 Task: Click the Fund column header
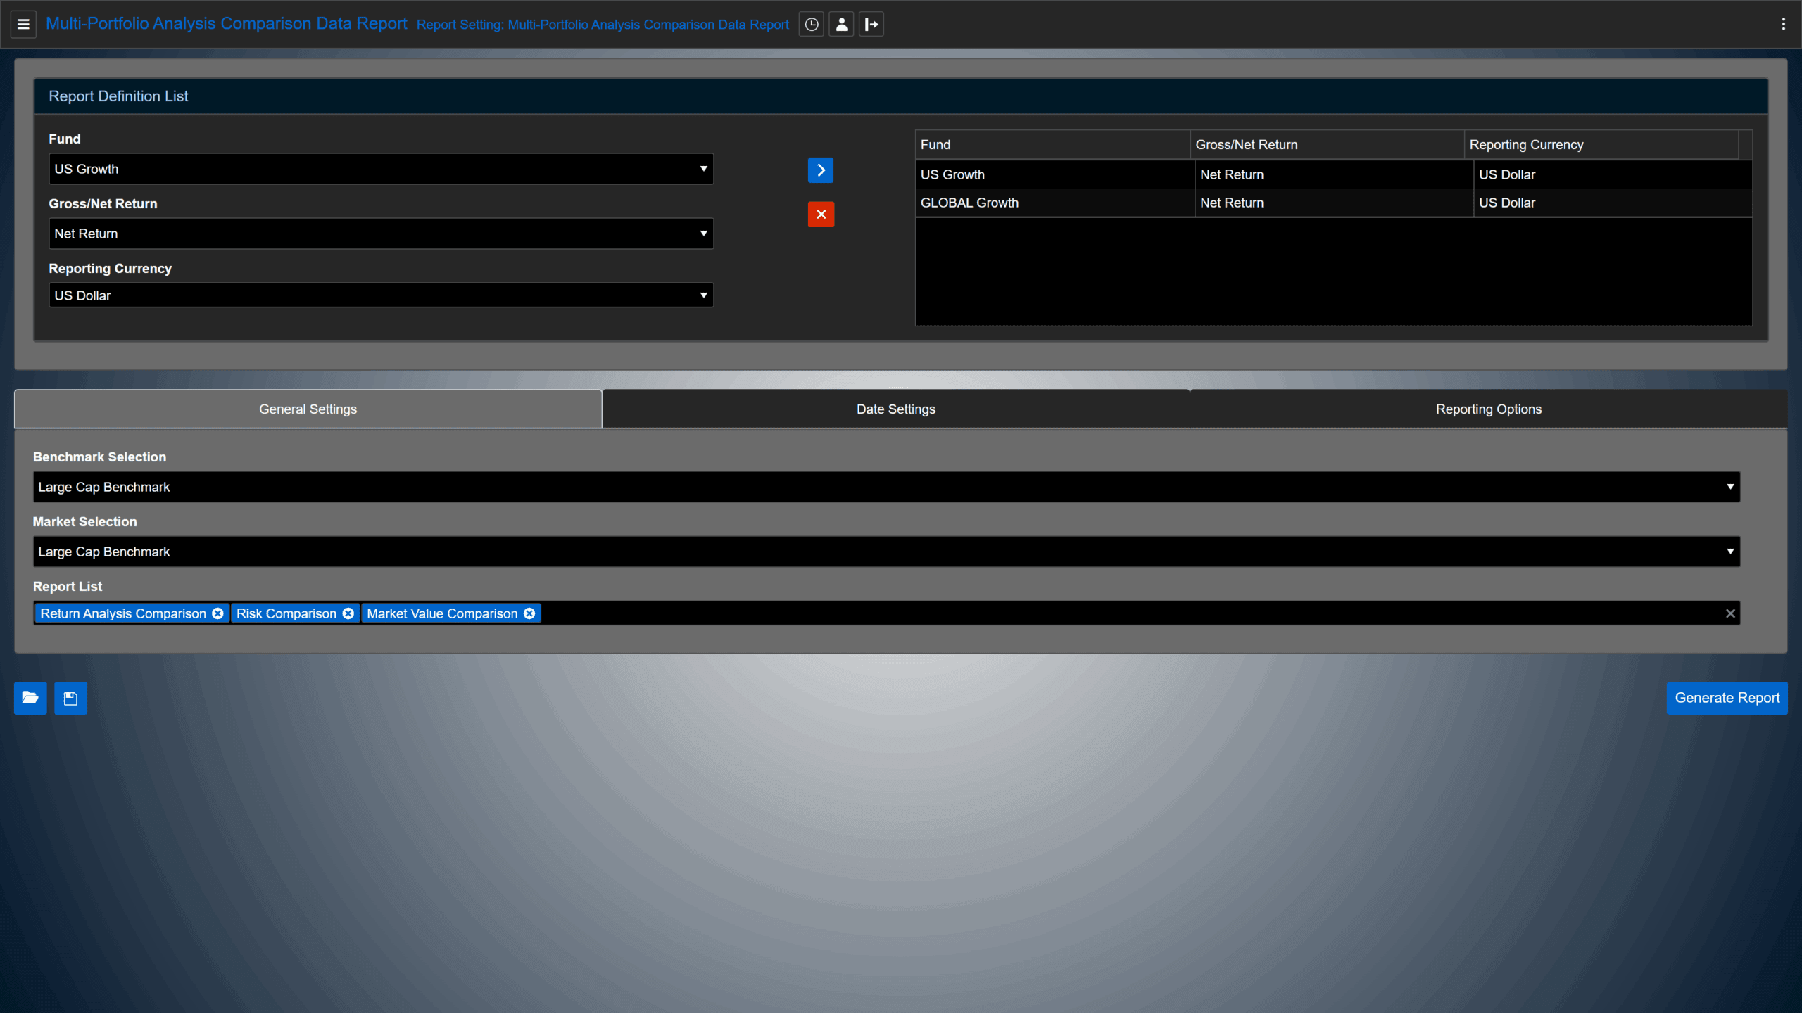(1052, 144)
